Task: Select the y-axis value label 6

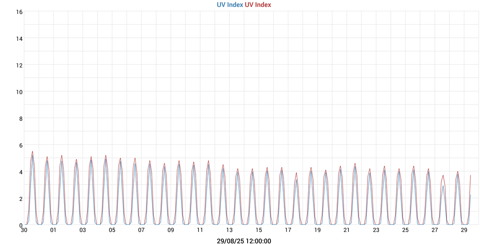Action: click(20, 145)
